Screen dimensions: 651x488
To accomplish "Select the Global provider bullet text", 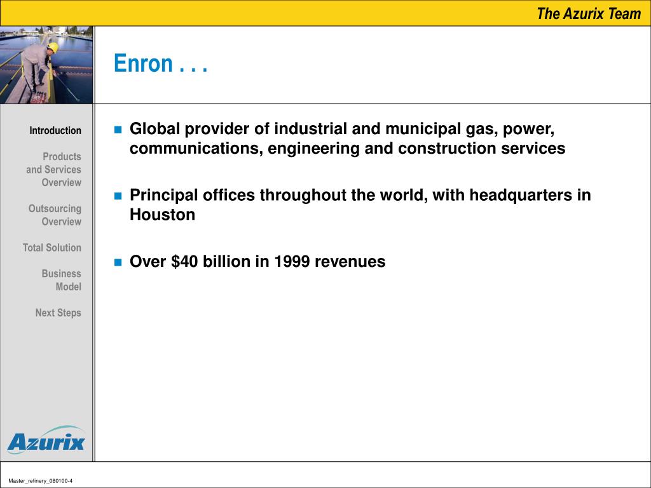I will [347, 138].
